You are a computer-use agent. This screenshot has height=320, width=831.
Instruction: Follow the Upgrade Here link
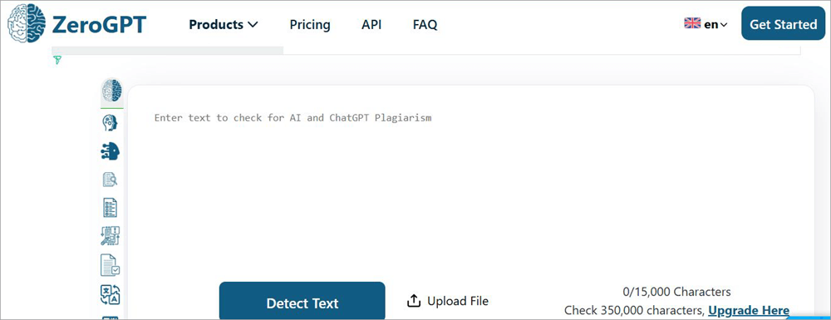click(749, 311)
